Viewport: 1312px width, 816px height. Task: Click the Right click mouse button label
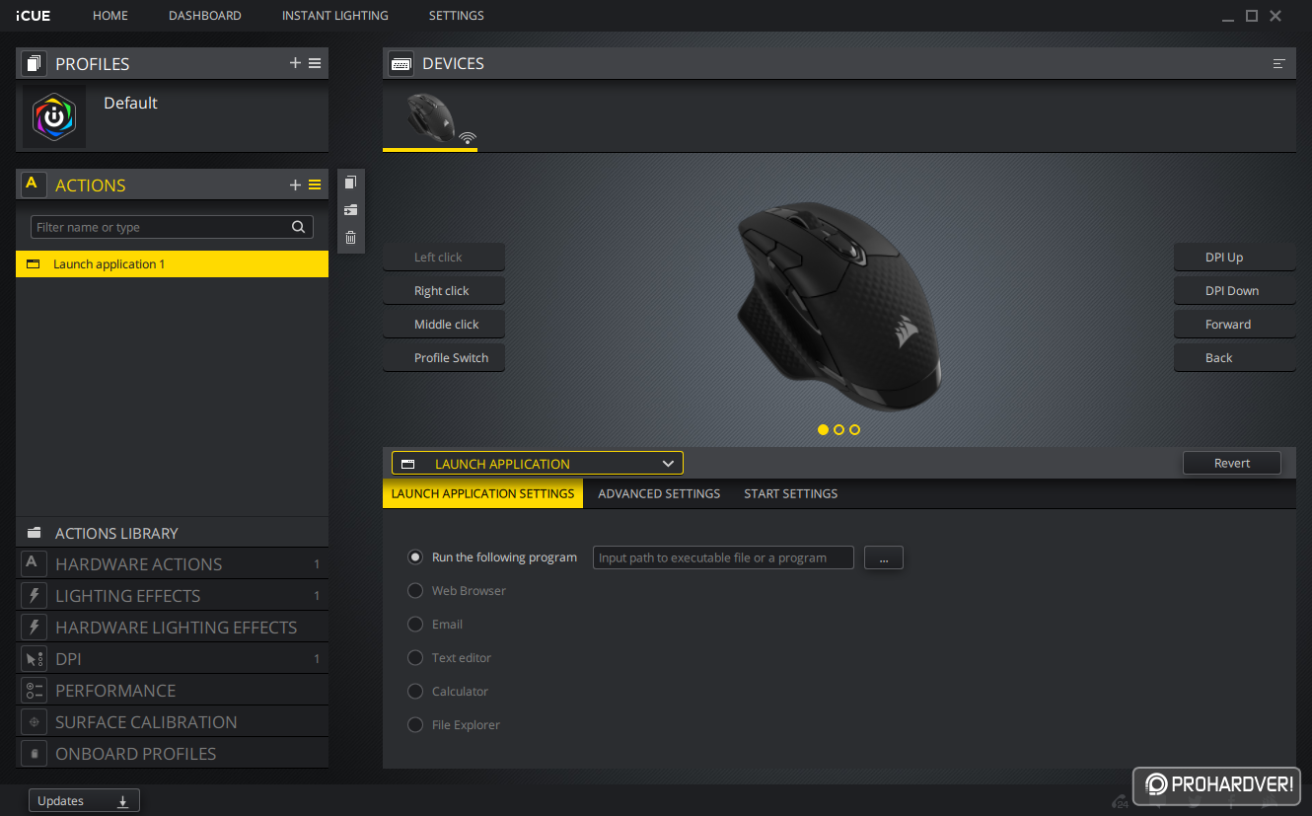[x=444, y=291]
